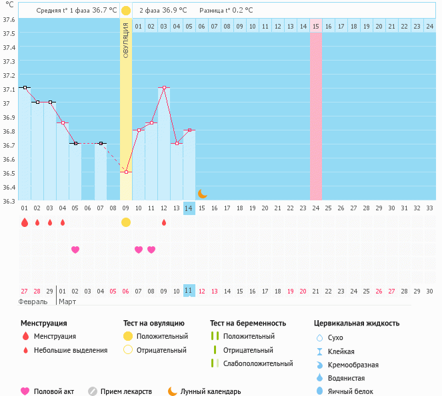Click the Слабоположительный pregnancy test legend label
The width and height of the screenshot is (442, 396).
tap(258, 363)
